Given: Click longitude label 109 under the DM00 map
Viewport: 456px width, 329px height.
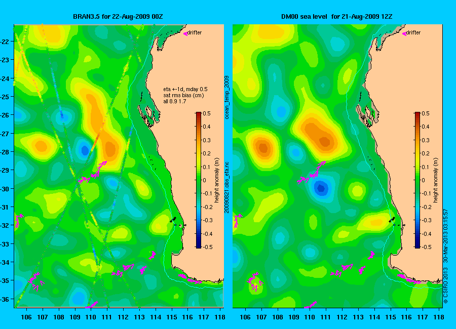Looking at the screenshot, I should click(x=294, y=317).
